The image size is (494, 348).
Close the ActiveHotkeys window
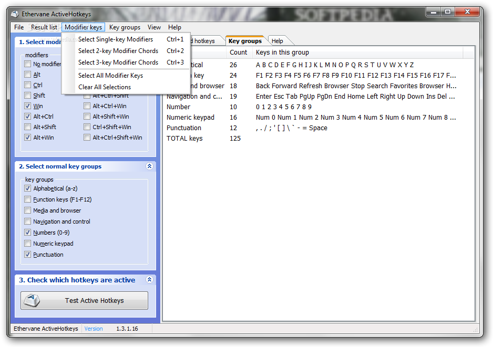[468, 12]
